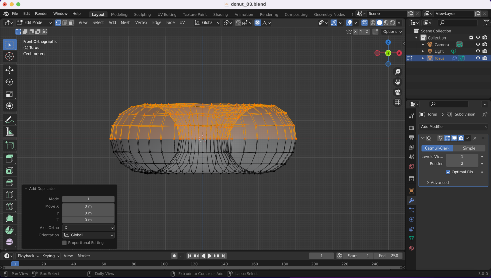The width and height of the screenshot is (491, 278).
Task: Activate the Annotate pencil tool
Action: pyautogui.click(x=10, y=120)
